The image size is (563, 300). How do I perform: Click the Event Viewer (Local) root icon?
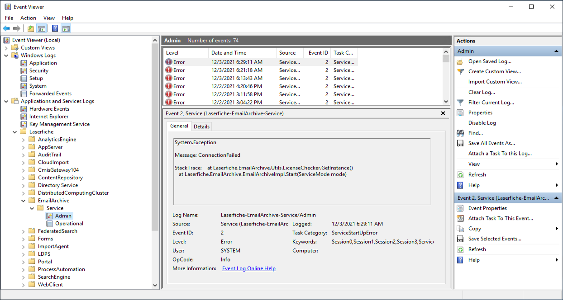pos(7,40)
